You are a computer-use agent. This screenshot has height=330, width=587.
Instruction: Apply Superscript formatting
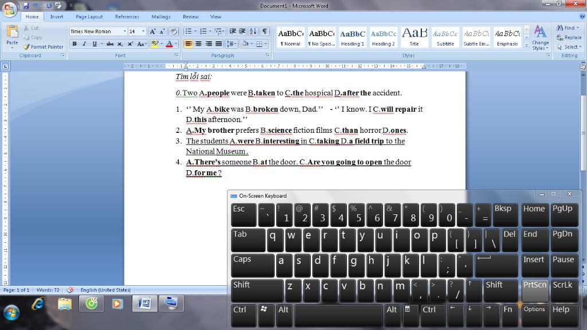pos(130,44)
